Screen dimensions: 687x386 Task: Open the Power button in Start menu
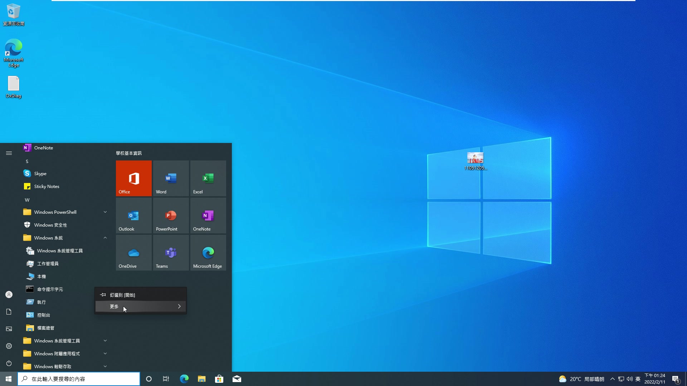[x=9, y=363]
